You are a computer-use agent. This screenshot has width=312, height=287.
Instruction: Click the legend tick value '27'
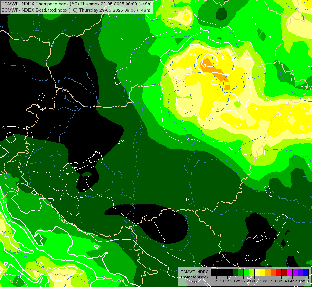[x=243, y=281]
